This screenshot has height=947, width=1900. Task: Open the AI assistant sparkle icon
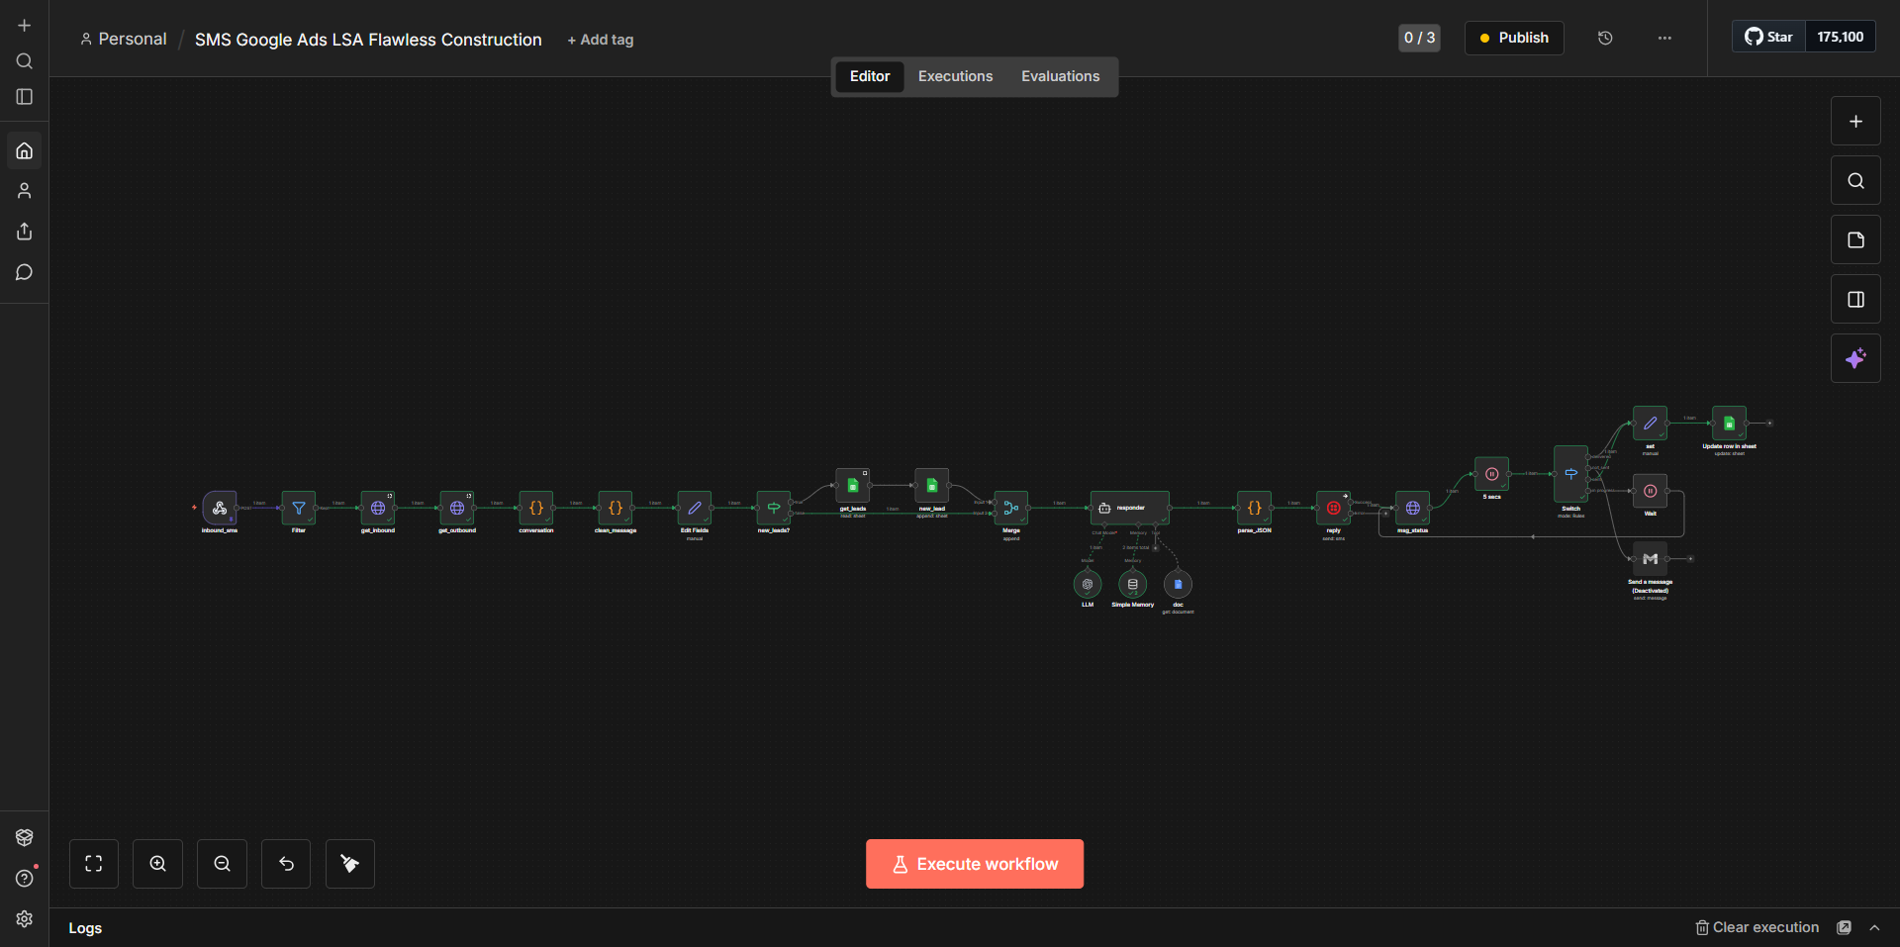[1856, 358]
